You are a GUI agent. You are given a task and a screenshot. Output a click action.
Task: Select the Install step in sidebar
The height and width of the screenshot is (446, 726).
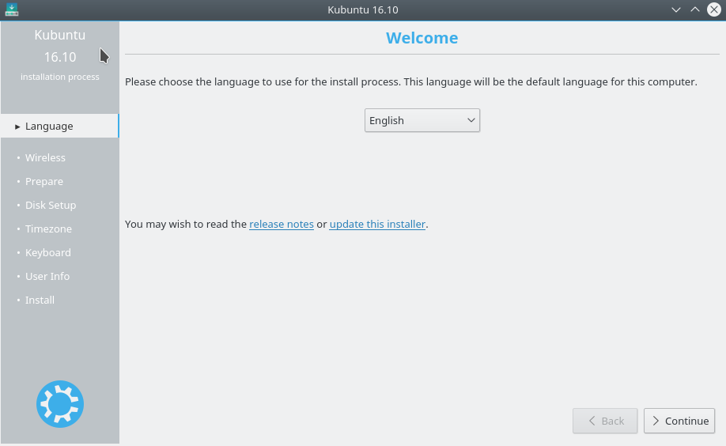(40, 300)
